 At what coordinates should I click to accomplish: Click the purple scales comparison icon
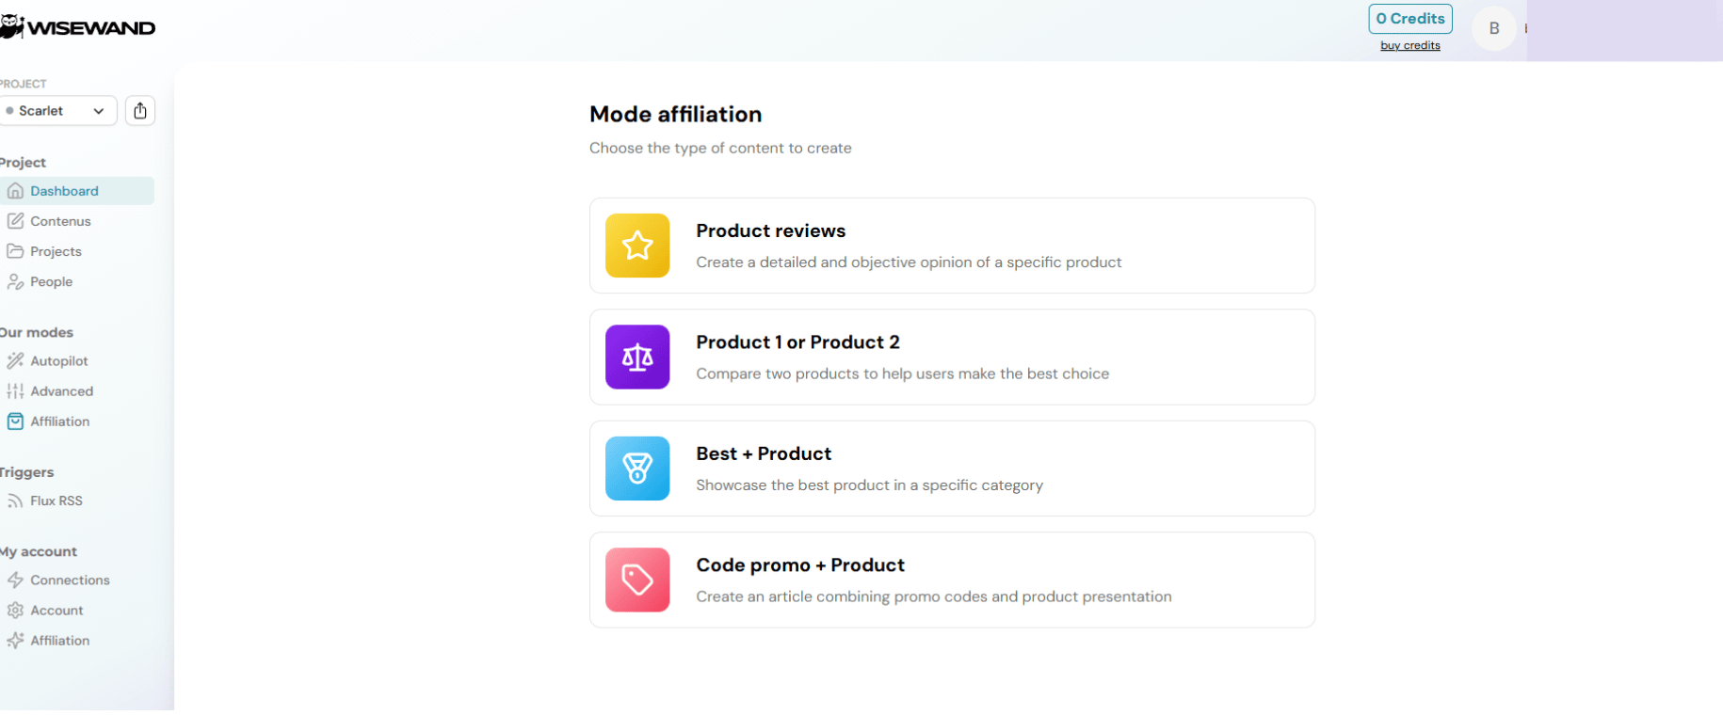coord(637,357)
